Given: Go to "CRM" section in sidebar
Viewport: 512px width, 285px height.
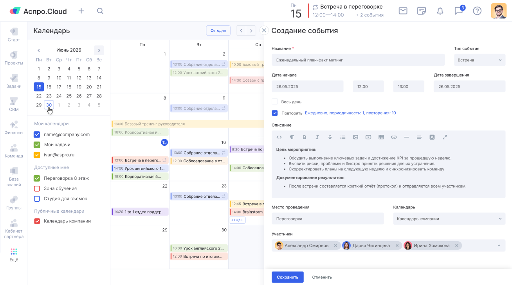Looking at the screenshot, I should 14,104.
